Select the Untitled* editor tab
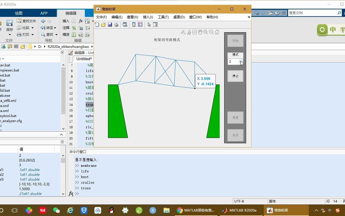The image size is (345, 216). tap(84, 59)
